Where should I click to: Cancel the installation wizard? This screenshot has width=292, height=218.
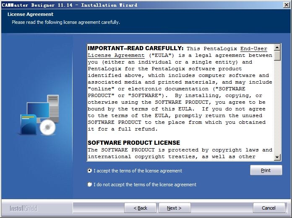tap(269, 208)
